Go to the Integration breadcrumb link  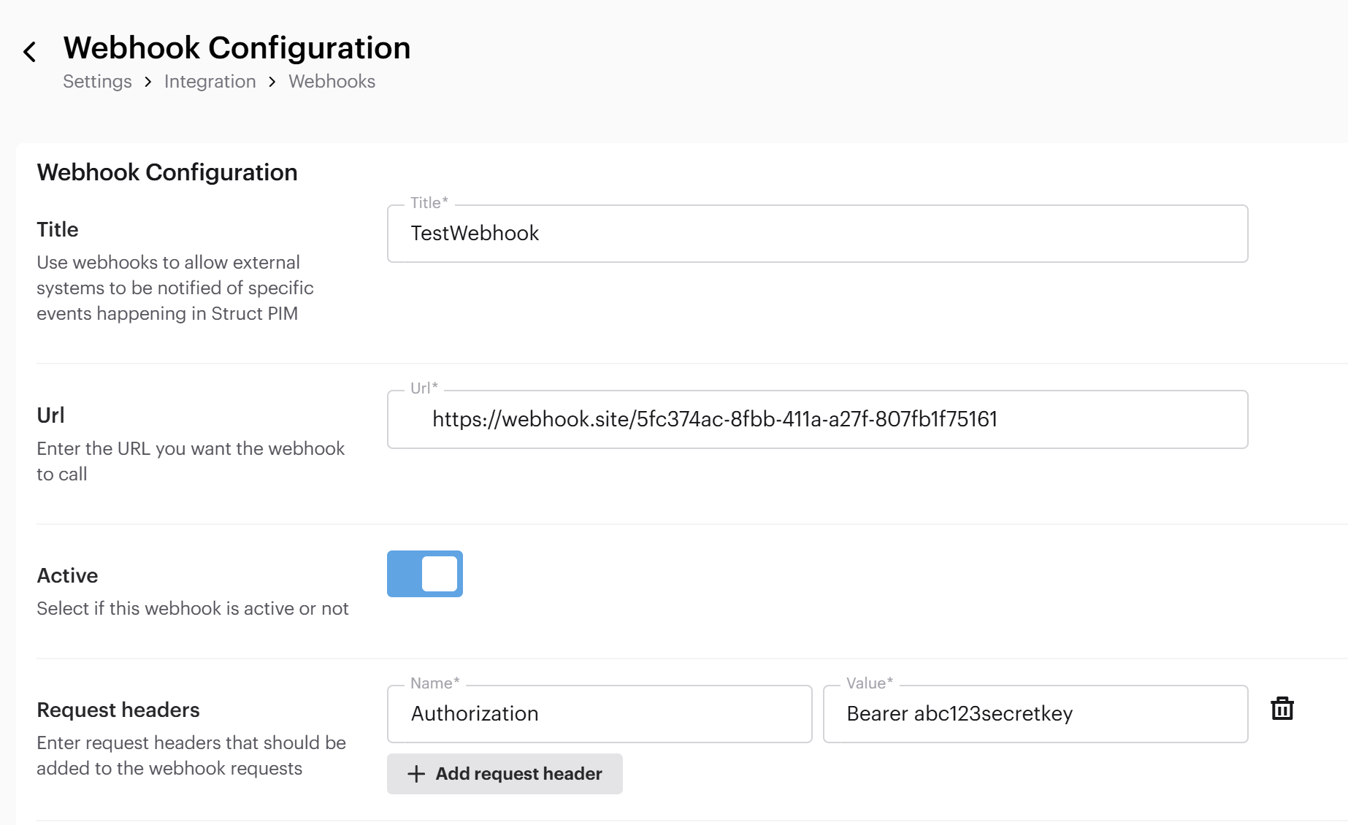(x=210, y=82)
